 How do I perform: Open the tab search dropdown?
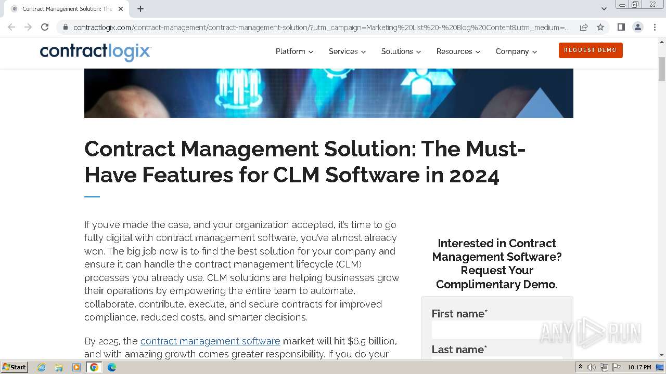[x=604, y=9]
